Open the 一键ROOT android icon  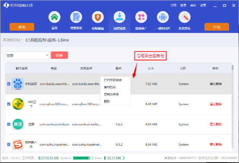pos(163,17)
